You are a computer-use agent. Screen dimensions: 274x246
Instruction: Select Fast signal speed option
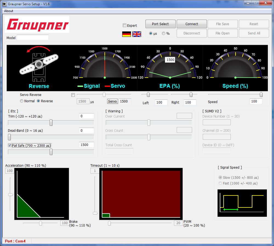pos(220,183)
